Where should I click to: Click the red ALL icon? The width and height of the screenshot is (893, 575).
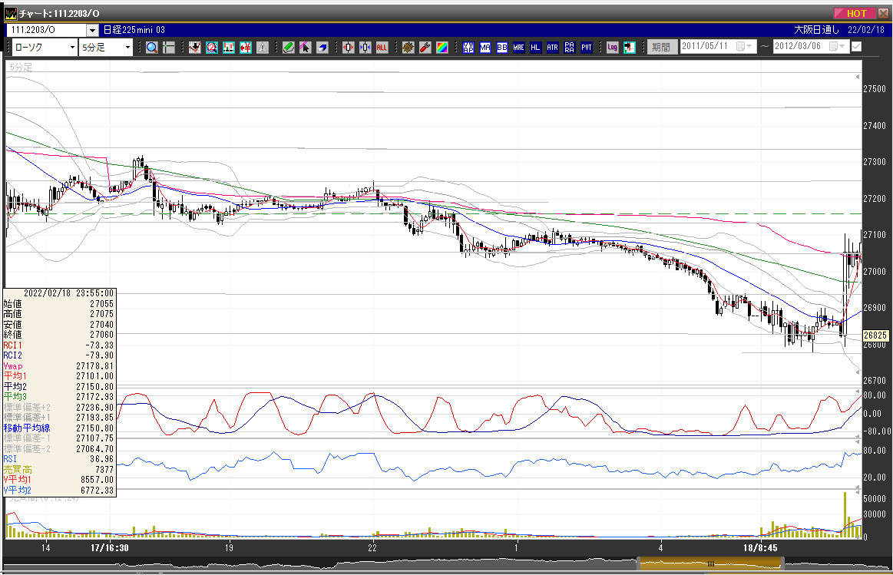click(x=382, y=48)
